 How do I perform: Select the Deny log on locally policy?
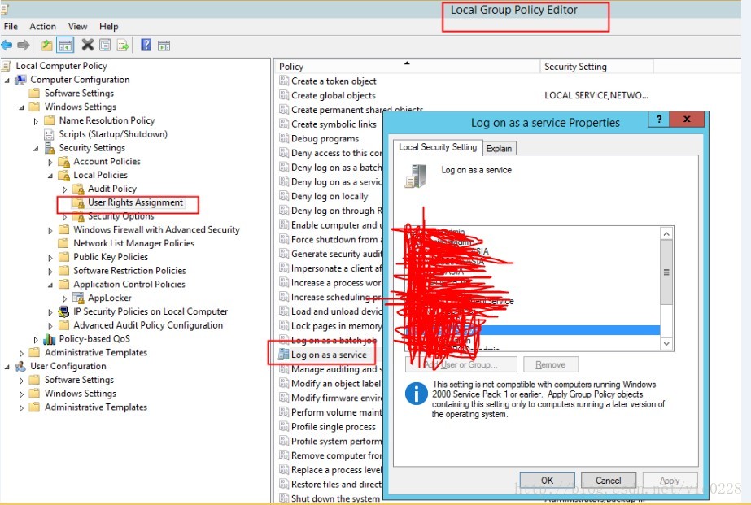coord(330,196)
